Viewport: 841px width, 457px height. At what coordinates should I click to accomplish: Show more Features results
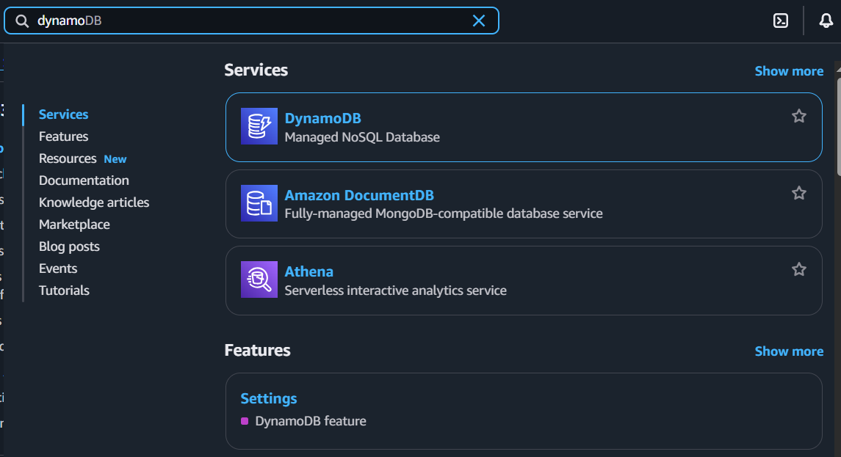(789, 351)
